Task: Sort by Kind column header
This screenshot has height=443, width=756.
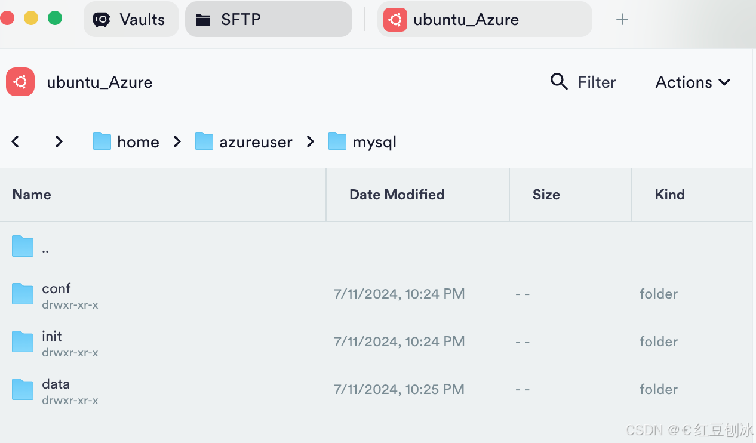Action: 669,195
